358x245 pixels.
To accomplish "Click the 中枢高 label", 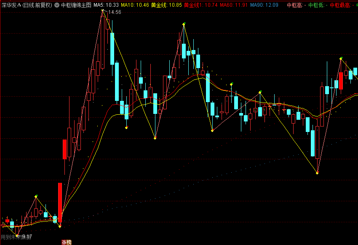I will [296, 5].
